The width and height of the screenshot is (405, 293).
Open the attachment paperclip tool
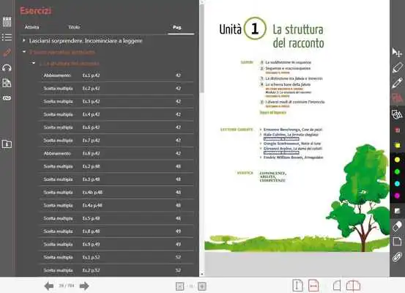pos(397,257)
